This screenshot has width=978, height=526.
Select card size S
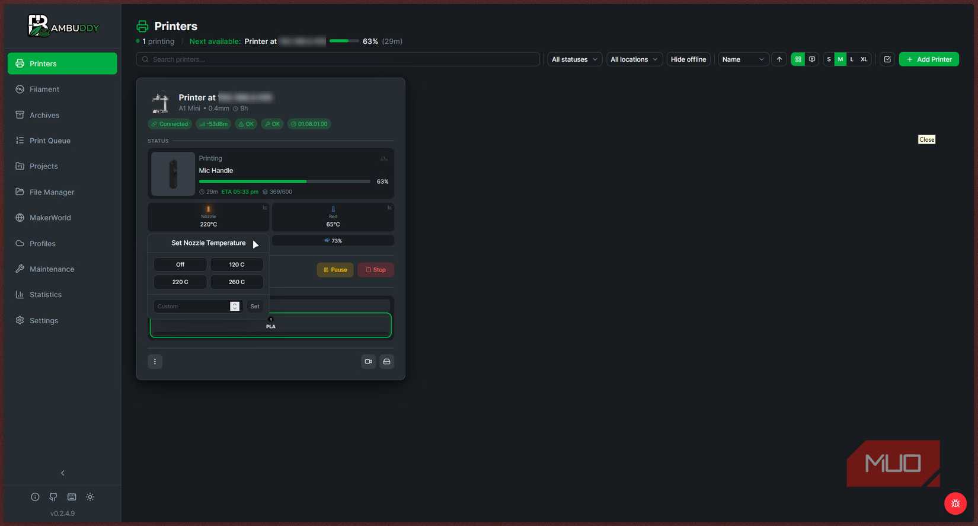[x=829, y=59]
